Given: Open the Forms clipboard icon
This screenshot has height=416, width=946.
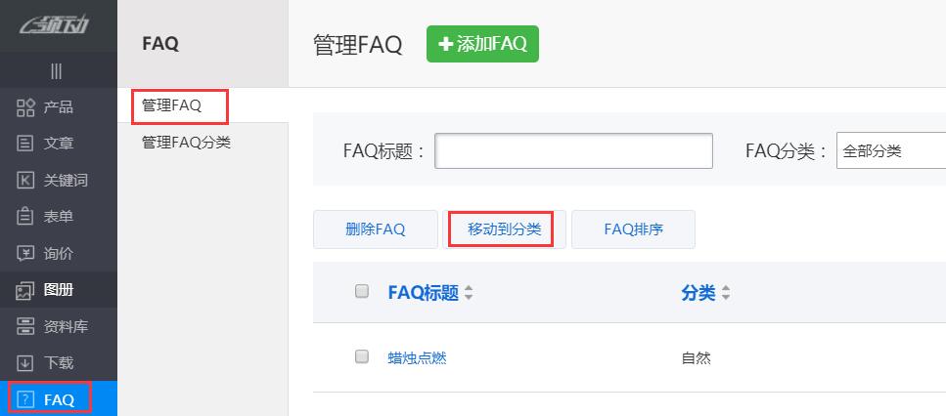Looking at the screenshot, I should pos(26,217).
